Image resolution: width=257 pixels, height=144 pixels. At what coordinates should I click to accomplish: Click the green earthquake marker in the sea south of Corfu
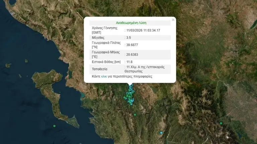(x=54, y=126)
